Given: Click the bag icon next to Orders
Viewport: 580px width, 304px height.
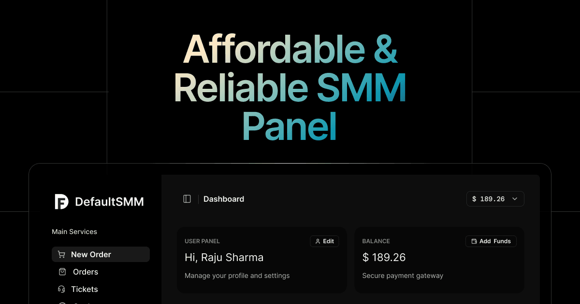Looking at the screenshot, I should click(x=62, y=272).
